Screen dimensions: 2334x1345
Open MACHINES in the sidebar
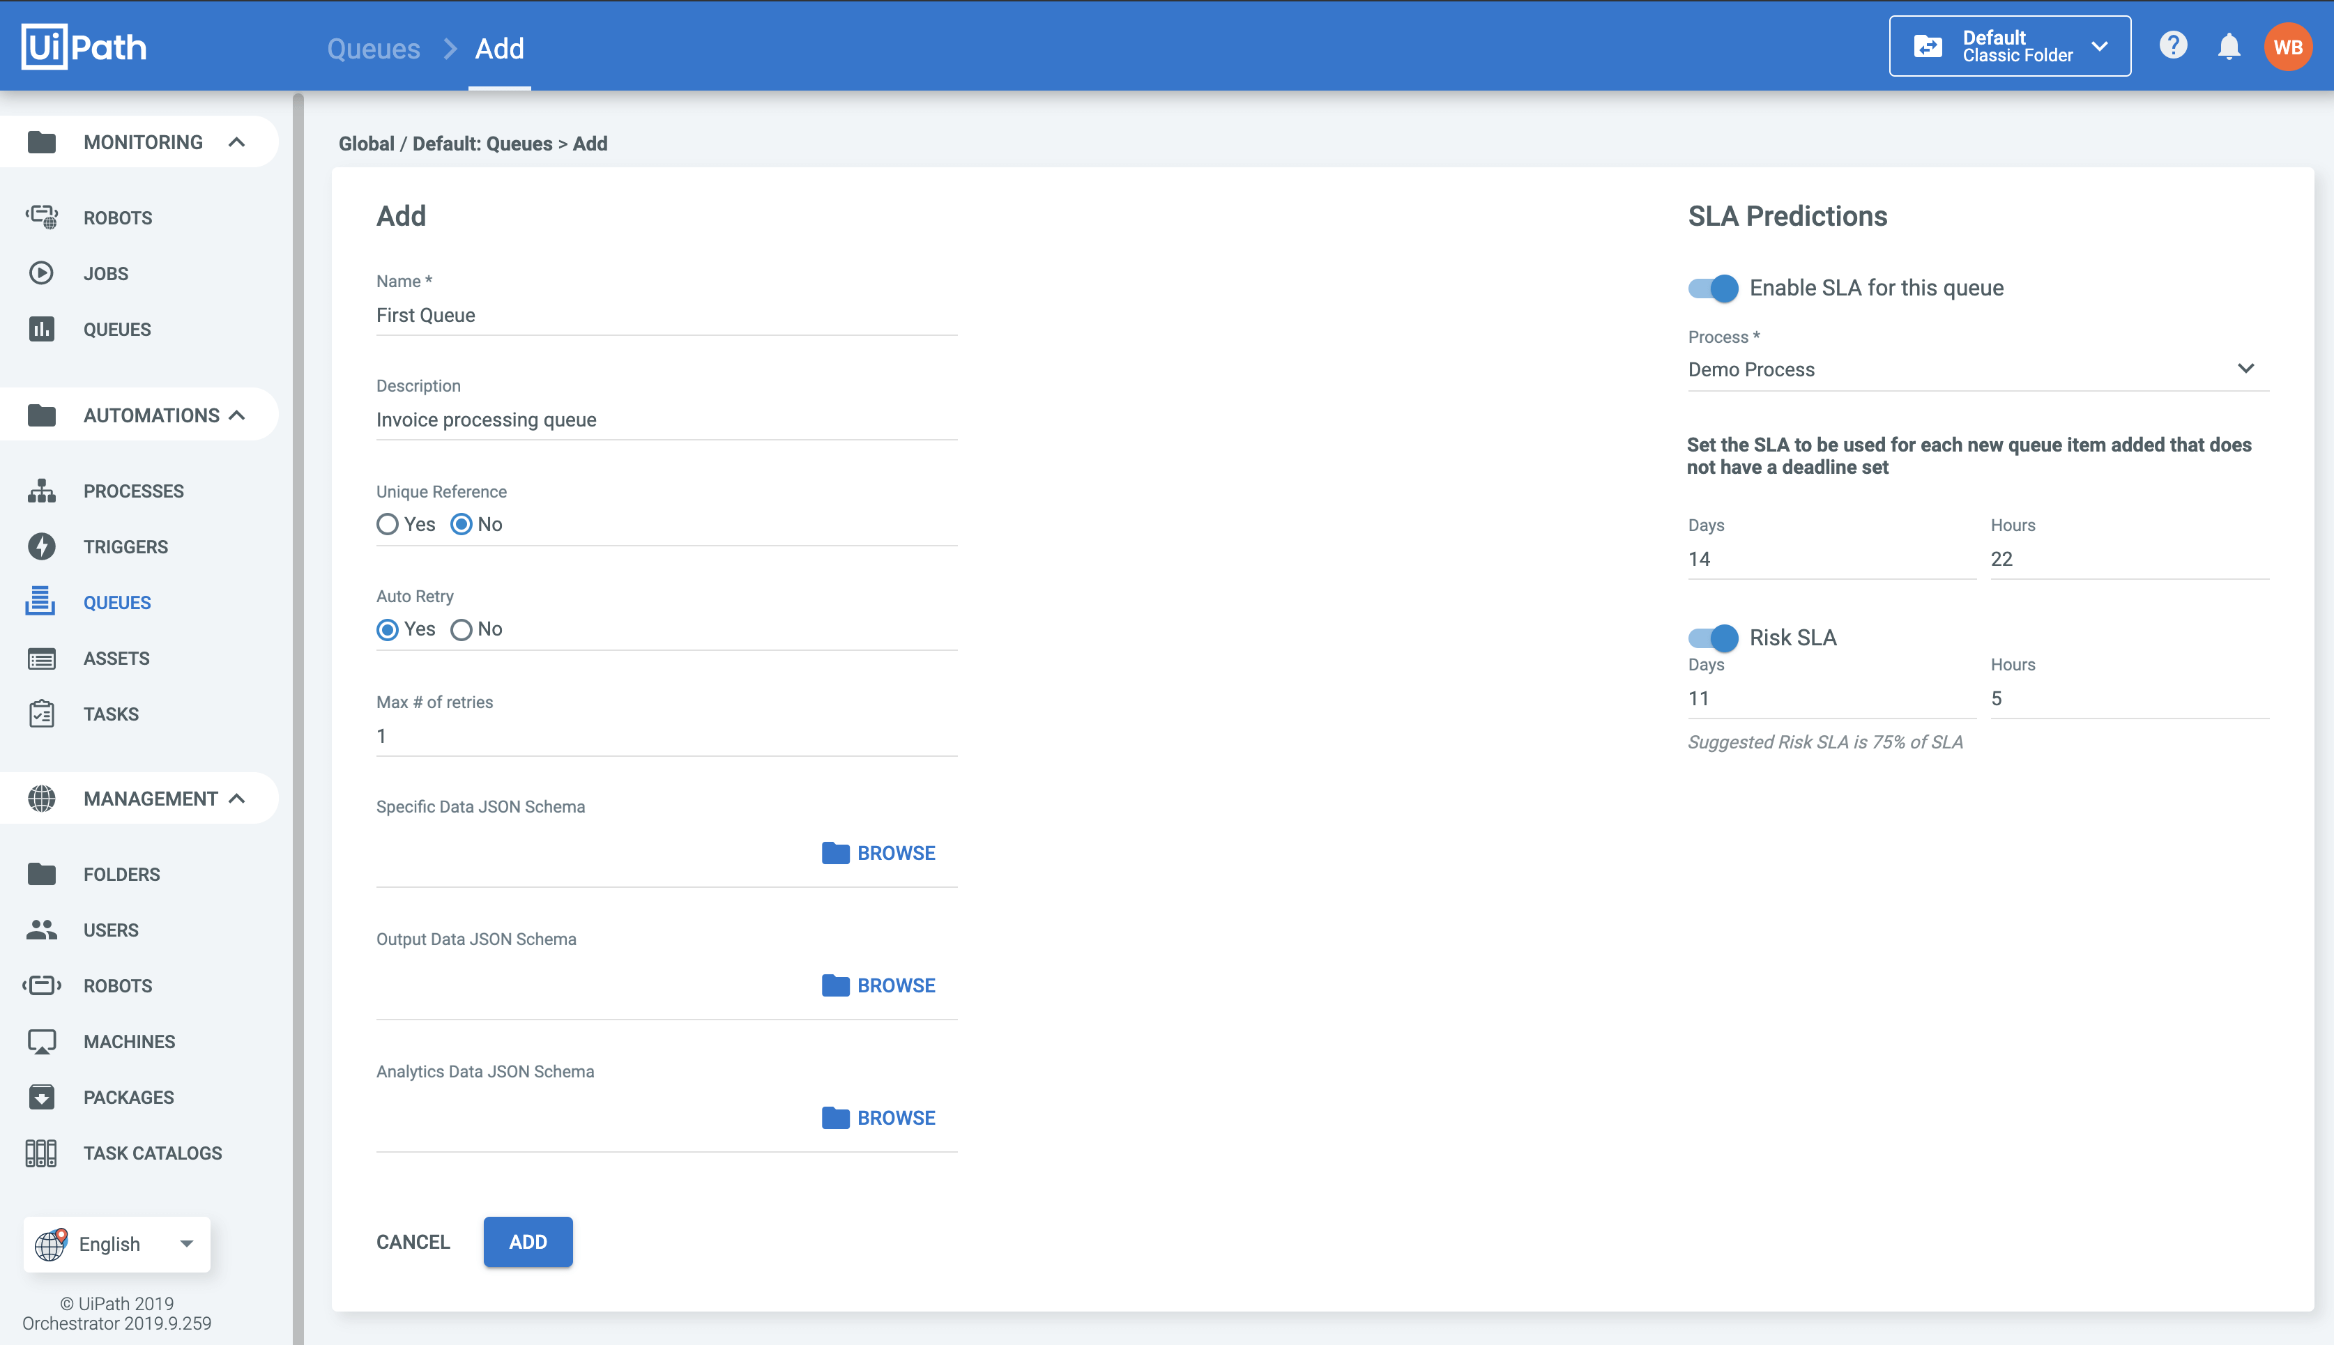point(130,1042)
